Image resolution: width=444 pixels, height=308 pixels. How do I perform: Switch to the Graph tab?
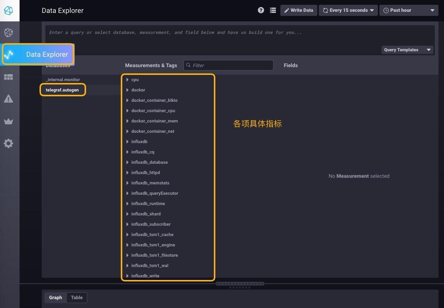click(55, 297)
